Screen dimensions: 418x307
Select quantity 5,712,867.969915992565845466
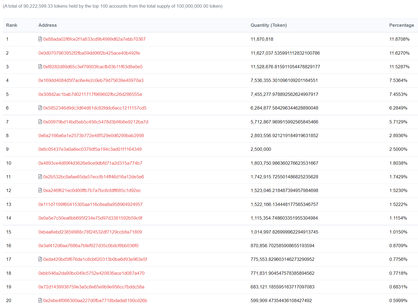[x=284, y=122]
